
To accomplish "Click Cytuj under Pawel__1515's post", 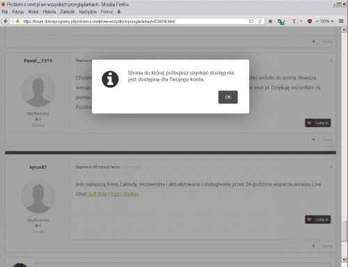I will point(327,140).
